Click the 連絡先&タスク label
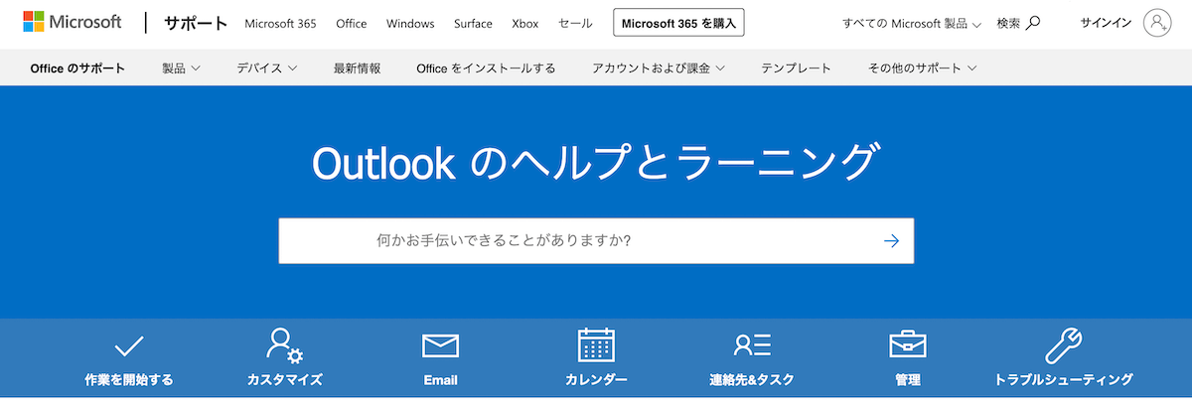 752,379
